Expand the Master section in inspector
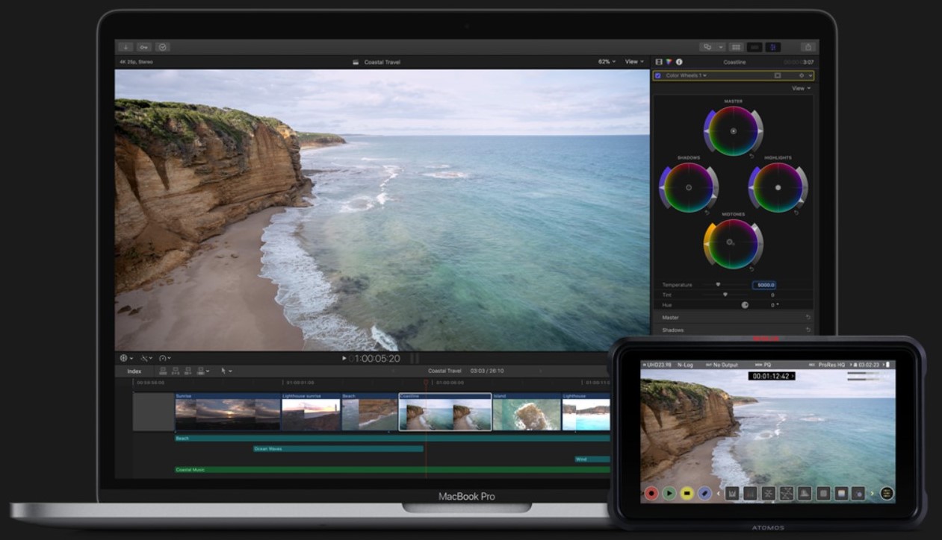Screen dimensions: 942x540 pos(671,318)
